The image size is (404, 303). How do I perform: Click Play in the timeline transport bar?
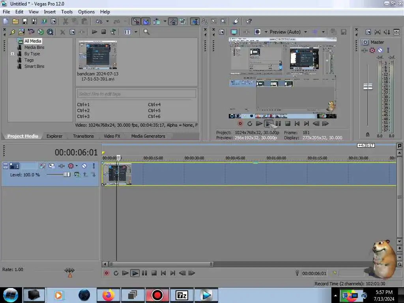[135, 273]
